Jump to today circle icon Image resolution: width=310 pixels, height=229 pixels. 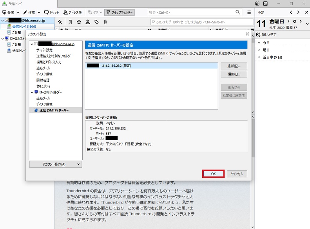tap(295, 21)
